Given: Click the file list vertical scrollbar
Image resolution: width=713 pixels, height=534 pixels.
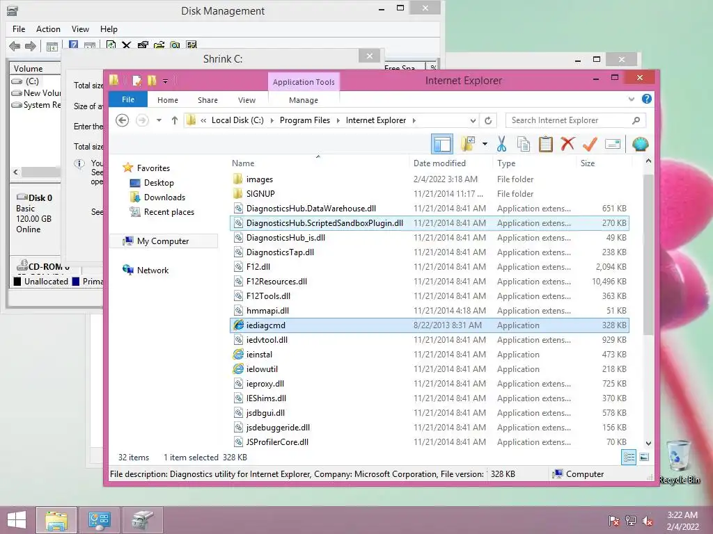Looking at the screenshot, I should point(648,254).
